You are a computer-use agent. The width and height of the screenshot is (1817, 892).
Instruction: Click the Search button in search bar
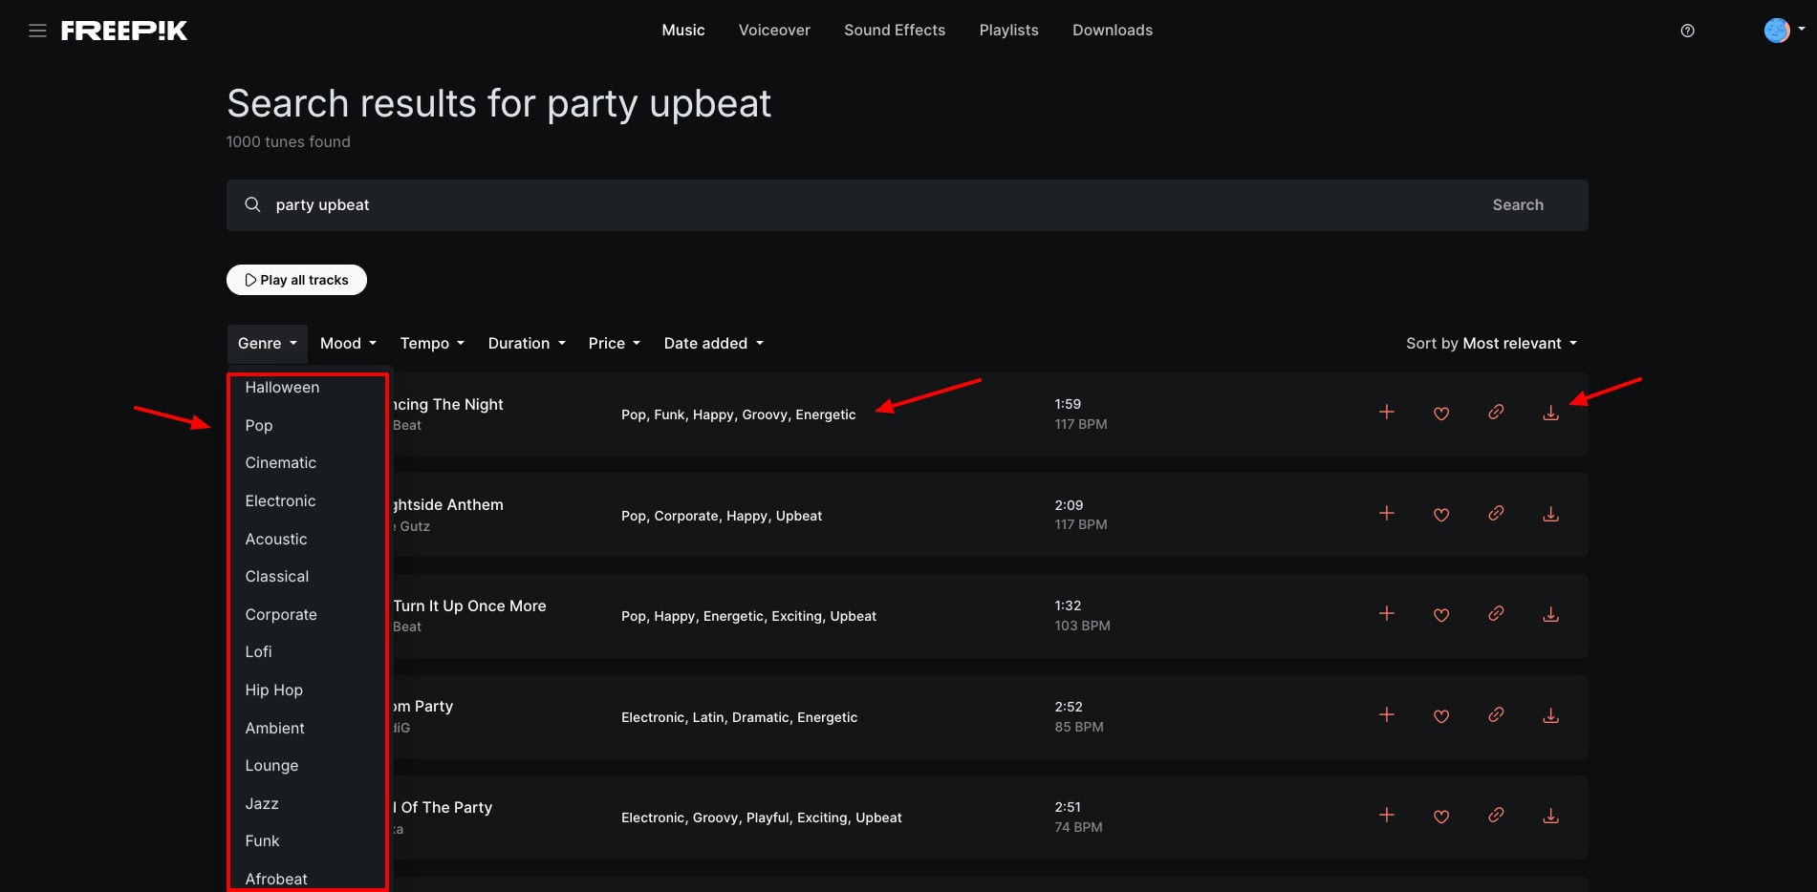tap(1517, 205)
